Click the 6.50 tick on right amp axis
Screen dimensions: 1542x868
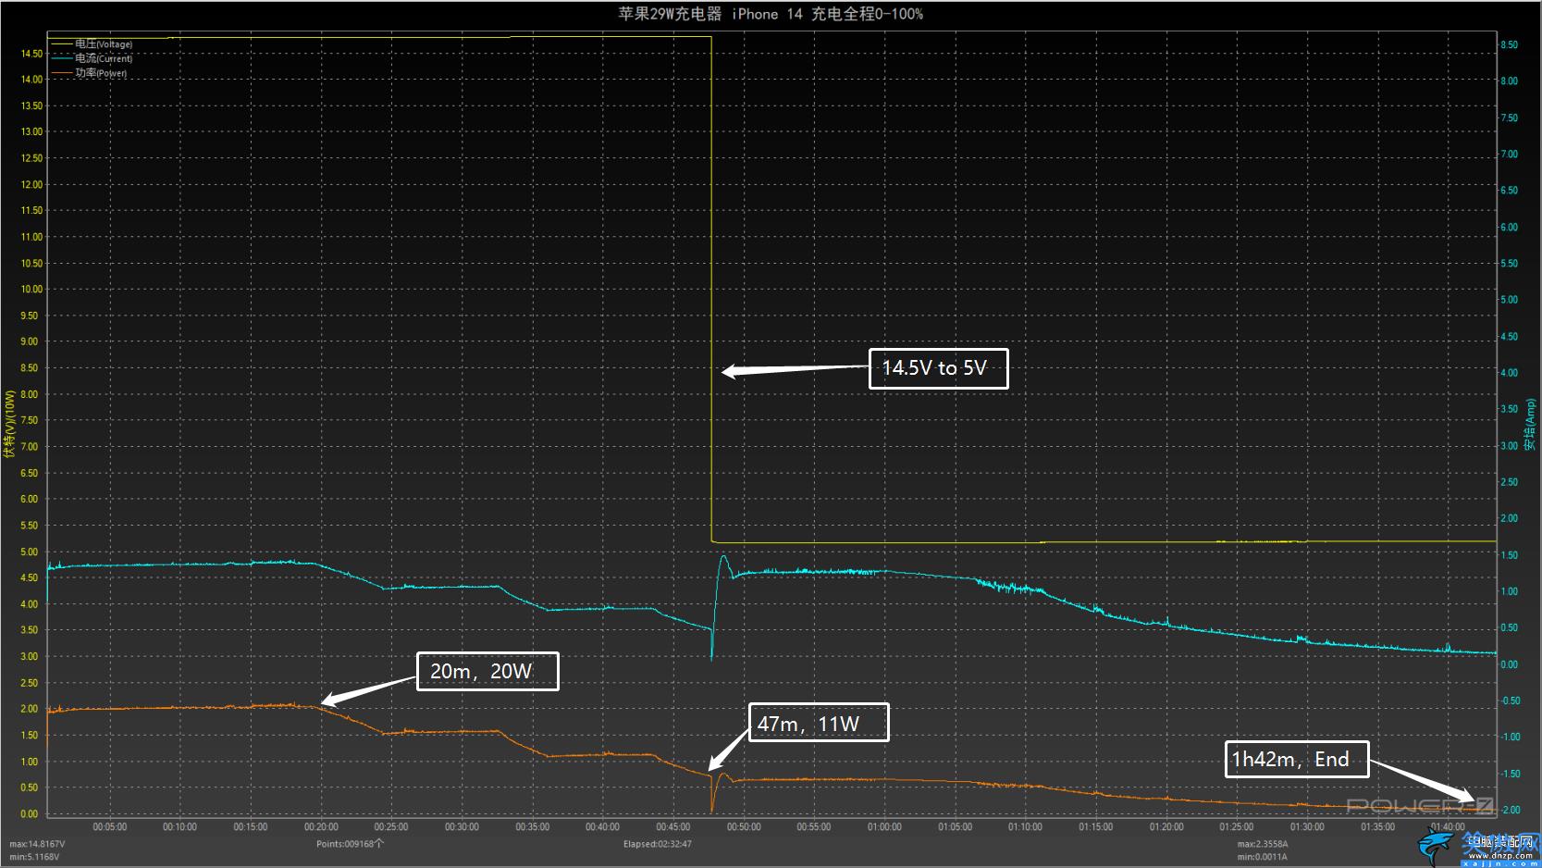point(1509,191)
